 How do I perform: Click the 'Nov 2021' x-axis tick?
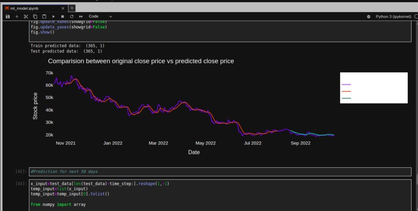pos(66,143)
